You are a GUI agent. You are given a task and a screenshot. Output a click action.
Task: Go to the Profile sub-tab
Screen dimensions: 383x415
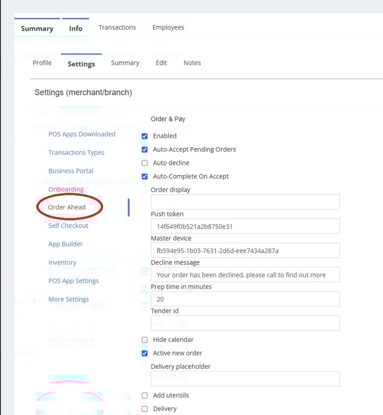(x=42, y=63)
